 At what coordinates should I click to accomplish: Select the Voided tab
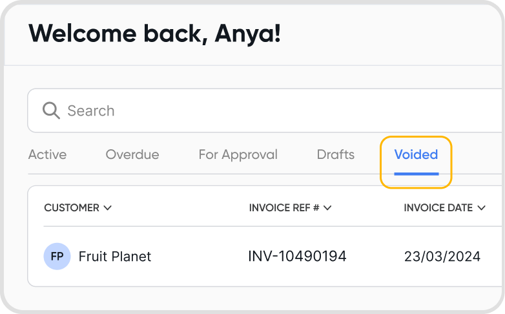416,155
